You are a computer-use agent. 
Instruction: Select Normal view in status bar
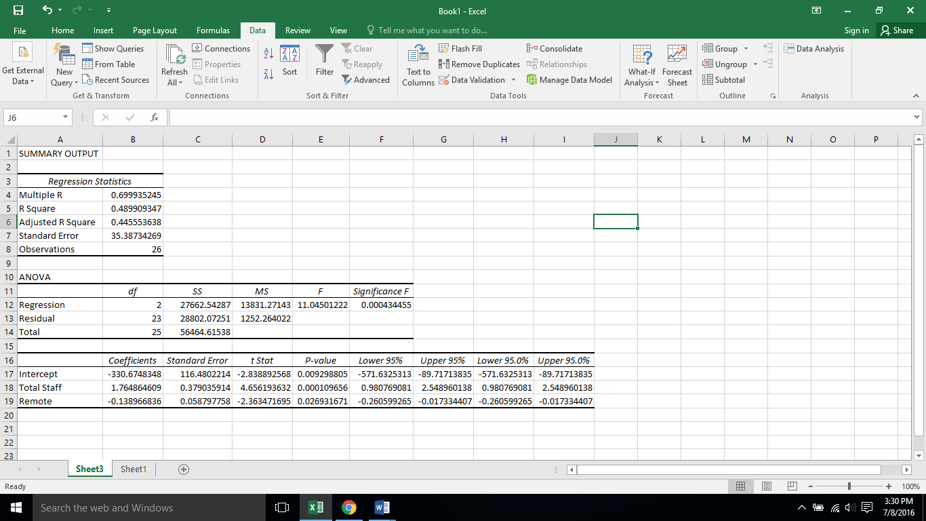741,486
